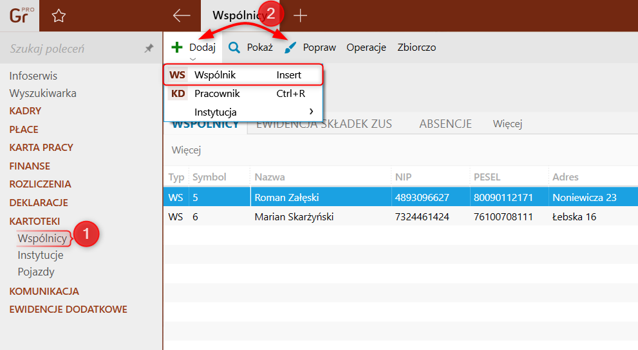Sort by the Adres column header
Viewport: 638px width, 350px height.
(x=565, y=177)
